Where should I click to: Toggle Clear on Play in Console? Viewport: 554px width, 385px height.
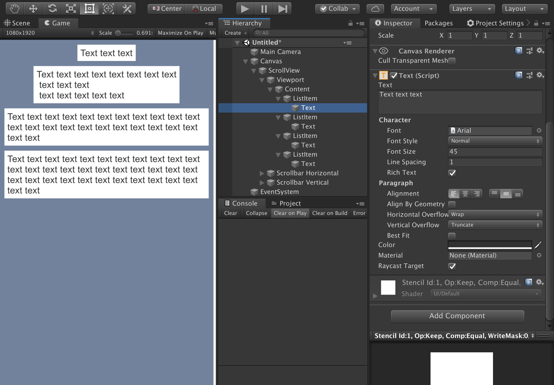point(290,213)
